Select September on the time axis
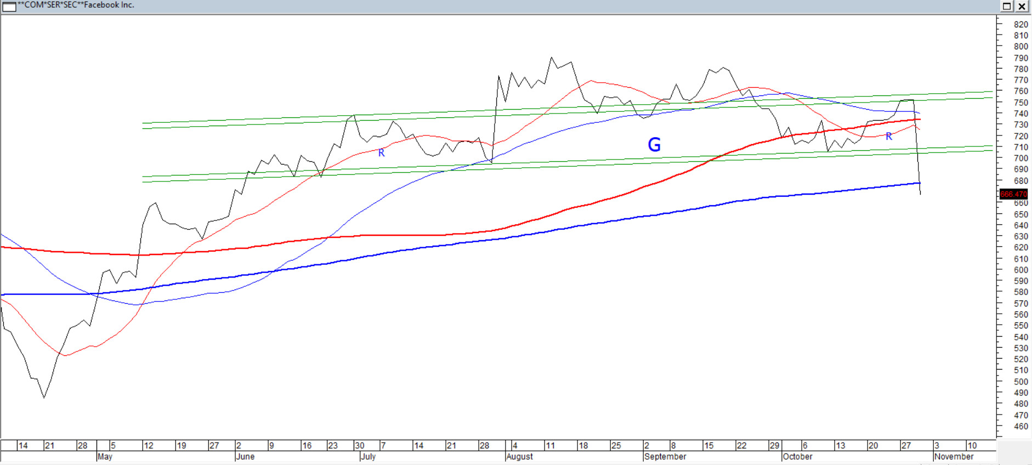 pos(665,456)
